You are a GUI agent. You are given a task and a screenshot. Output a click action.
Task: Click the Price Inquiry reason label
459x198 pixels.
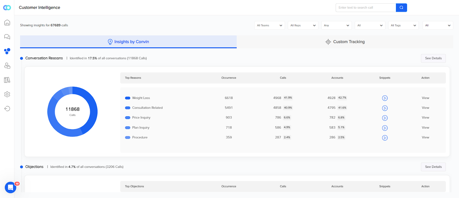tap(141, 117)
